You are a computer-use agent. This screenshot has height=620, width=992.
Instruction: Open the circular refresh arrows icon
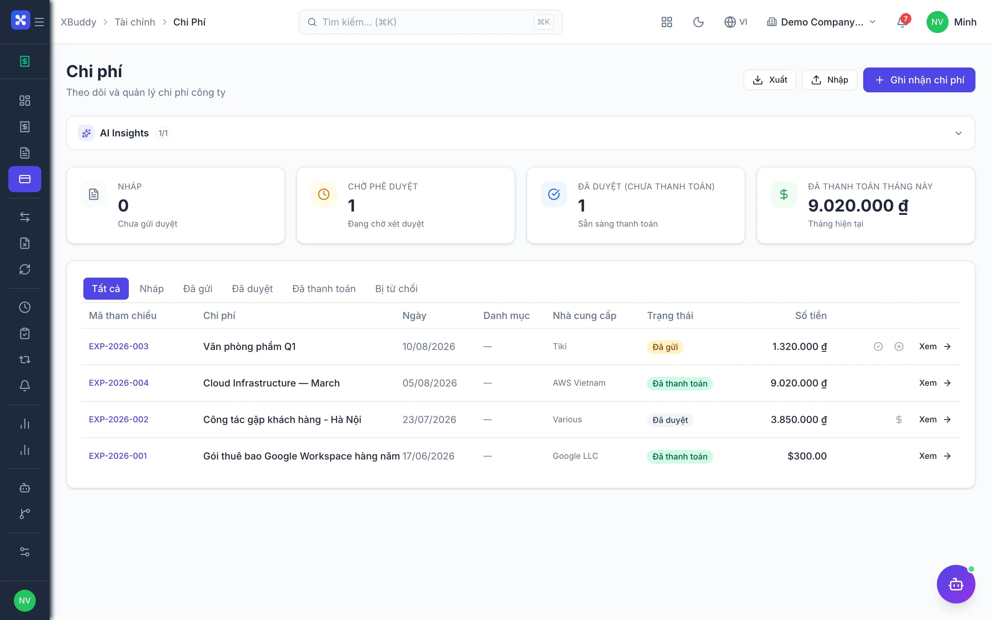point(24,269)
